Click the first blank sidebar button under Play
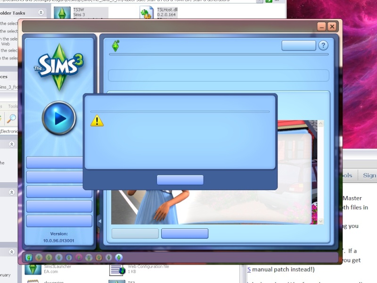 click(55, 162)
